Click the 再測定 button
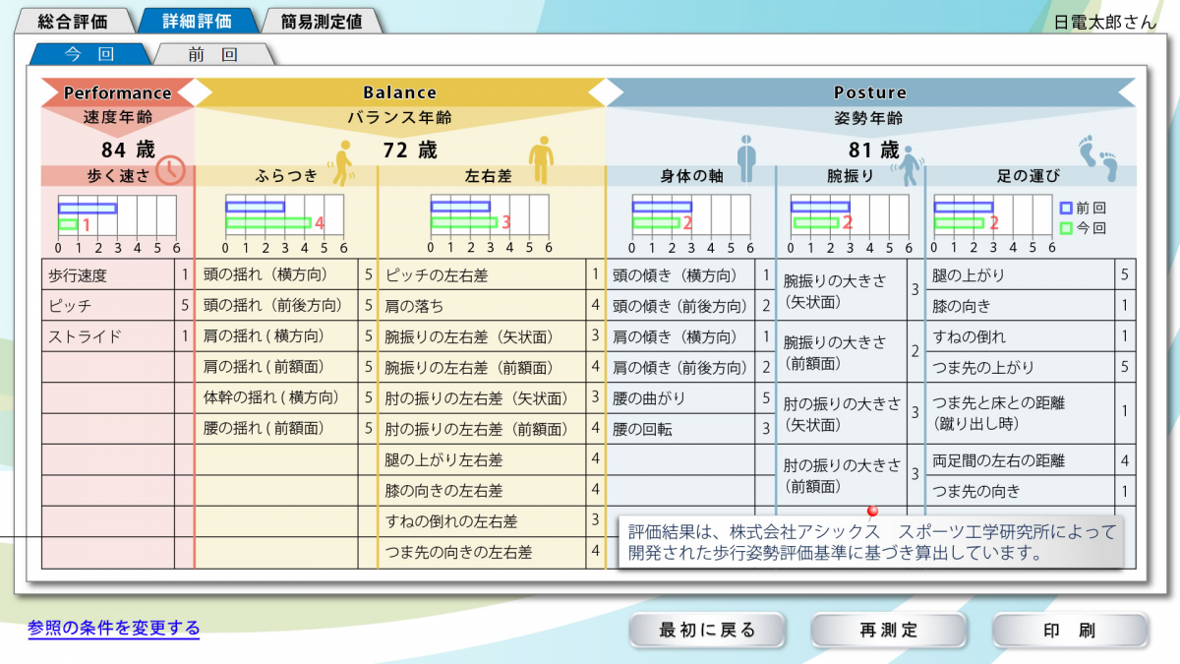1180x664 pixels. click(x=889, y=631)
